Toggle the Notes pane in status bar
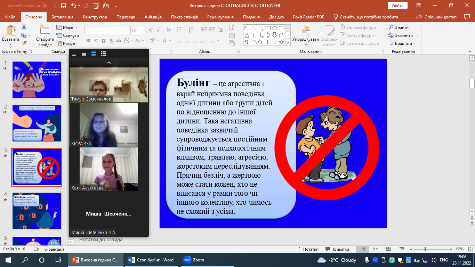475x267 pixels. pyautogui.click(x=308, y=249)
